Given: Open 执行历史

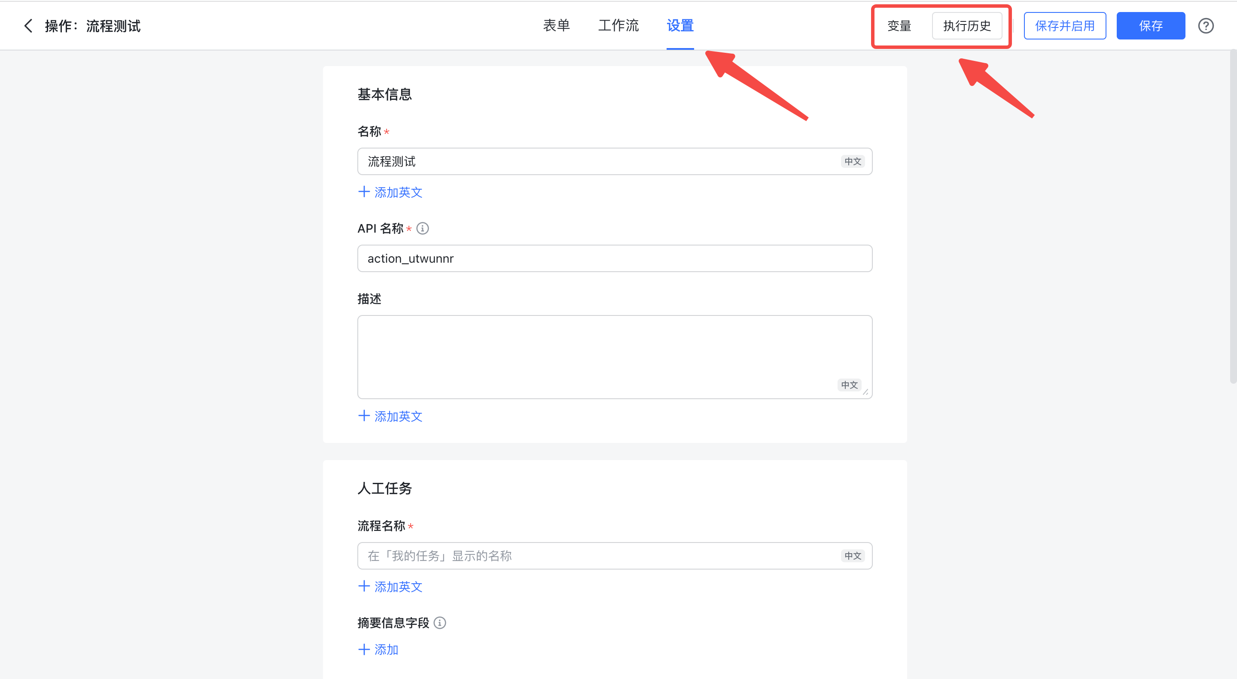Looking at the screenshot, I should tap(967, 26).
